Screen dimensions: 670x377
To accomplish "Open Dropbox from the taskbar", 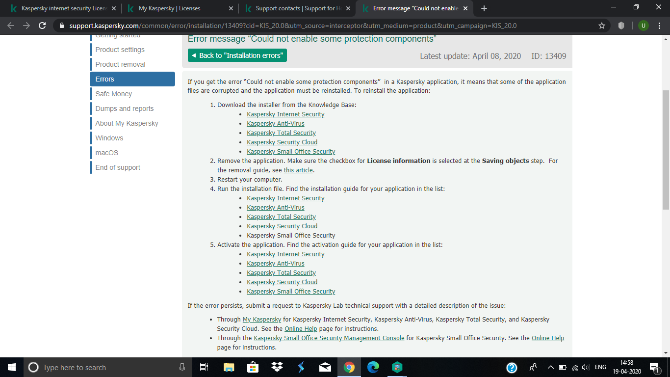I will [277, 367].
